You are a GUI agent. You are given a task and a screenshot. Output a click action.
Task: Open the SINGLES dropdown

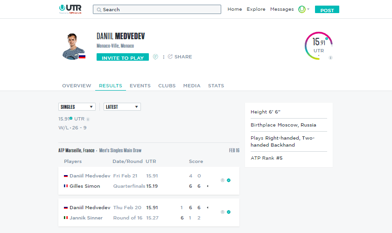(77, 107)
